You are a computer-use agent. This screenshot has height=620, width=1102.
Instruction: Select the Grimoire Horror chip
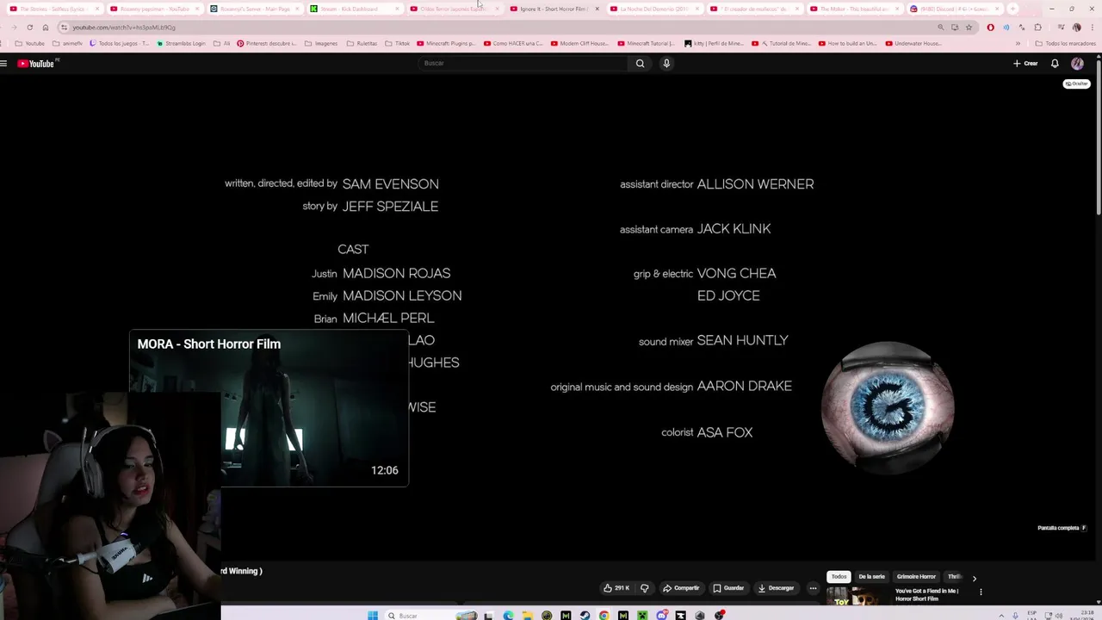point(916,576)
